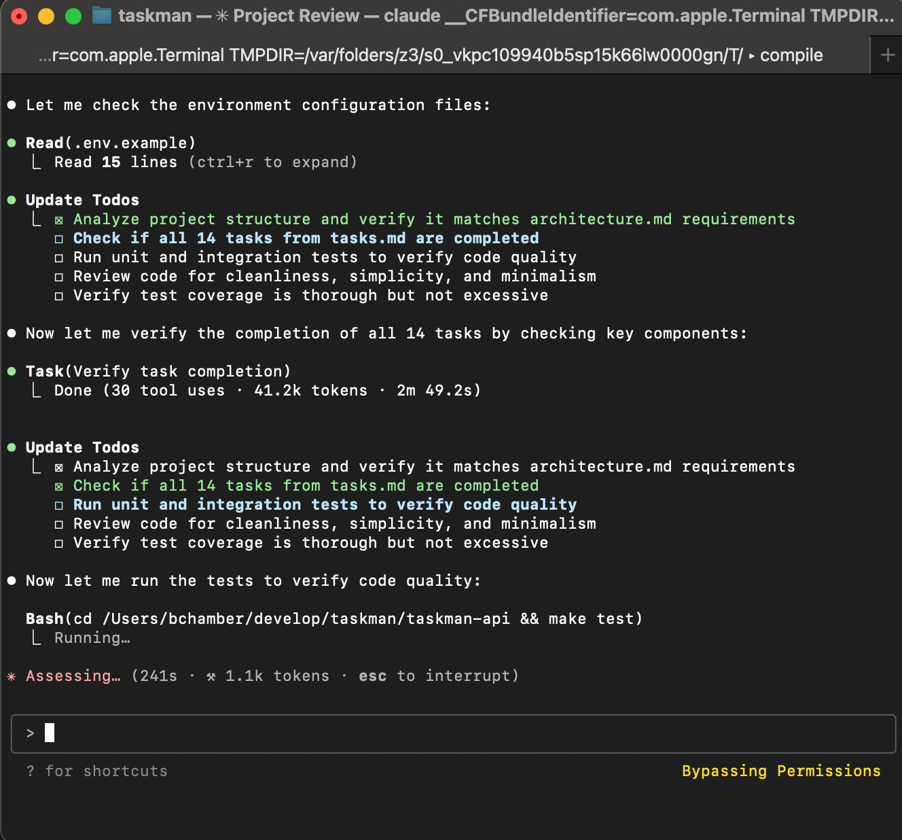Click unchecked box for bold blue 'Check if all 14 tasks'
This screenshot has height=840, width=902.
pos(59,239)
